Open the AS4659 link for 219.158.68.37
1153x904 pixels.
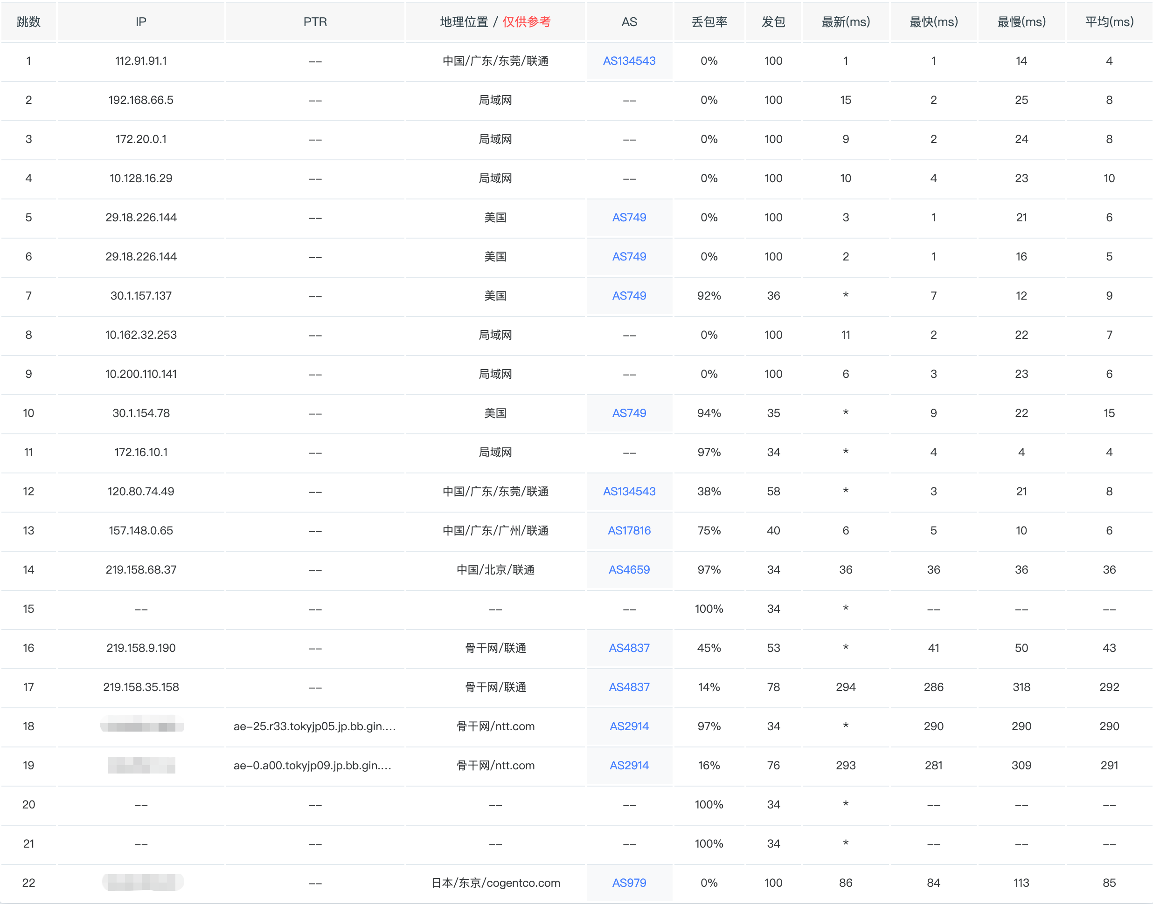[x=629, y=569]
